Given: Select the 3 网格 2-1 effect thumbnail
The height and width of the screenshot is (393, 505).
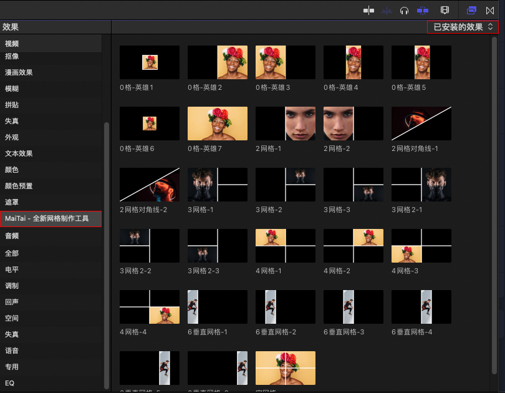Looking at the screenshot, I should coord(421,185).
